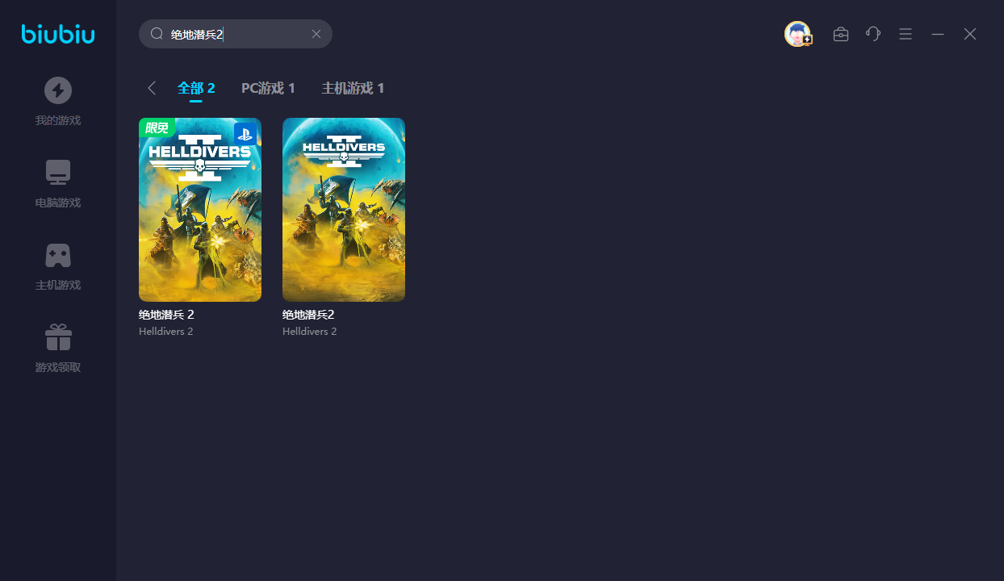Image resolution: width=1004 pixels, height=581 pixels.
Task: Click the biubiu logo
Action: tap(58, 34)
